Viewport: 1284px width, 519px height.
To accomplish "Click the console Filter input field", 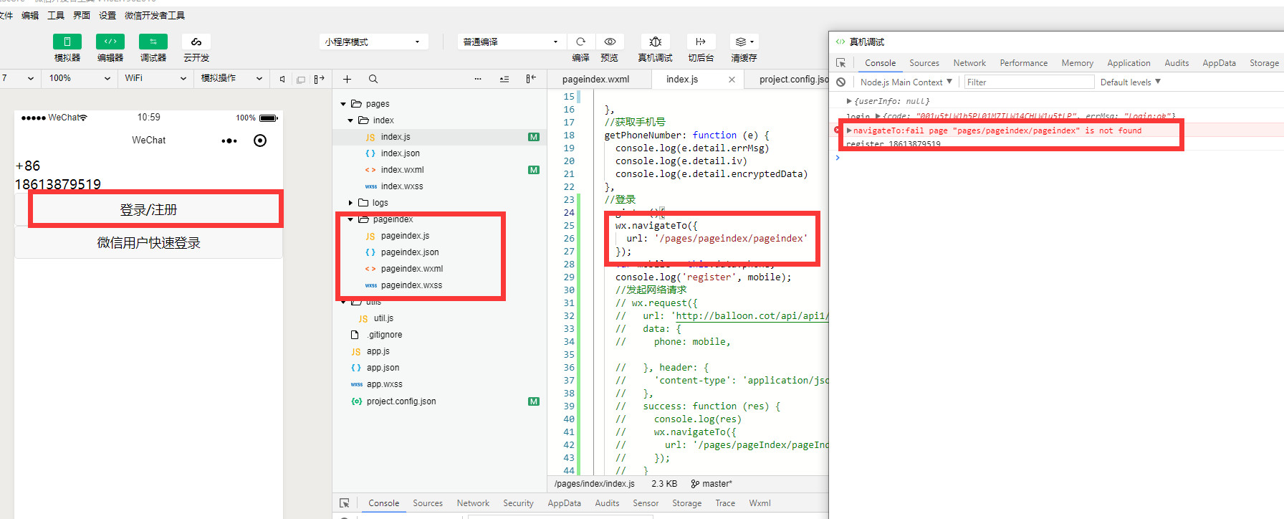I will (1029, 82).
